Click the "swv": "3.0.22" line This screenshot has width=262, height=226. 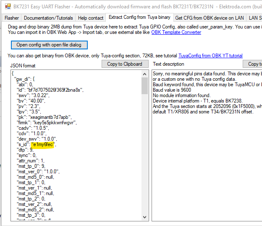coord(33,95)
